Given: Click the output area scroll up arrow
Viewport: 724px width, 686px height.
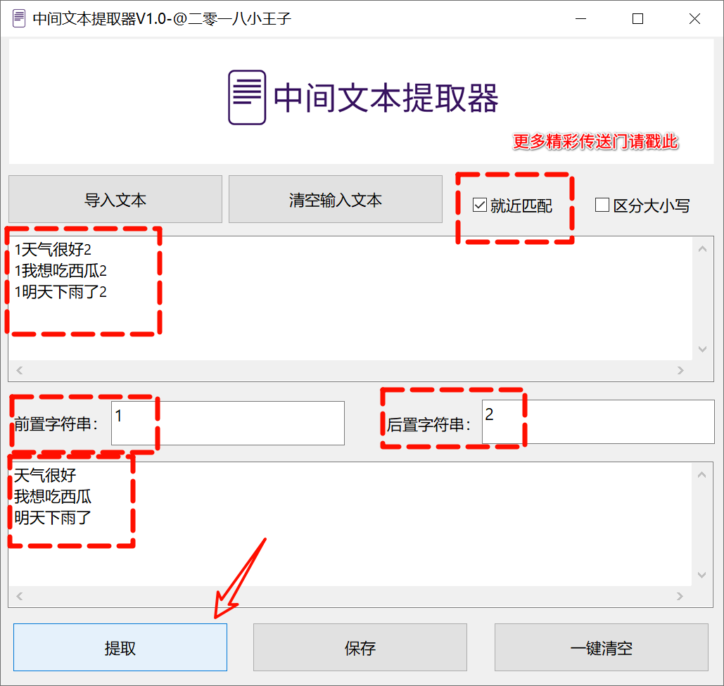Looking at the screenshot, I should [x=702, y=474].
